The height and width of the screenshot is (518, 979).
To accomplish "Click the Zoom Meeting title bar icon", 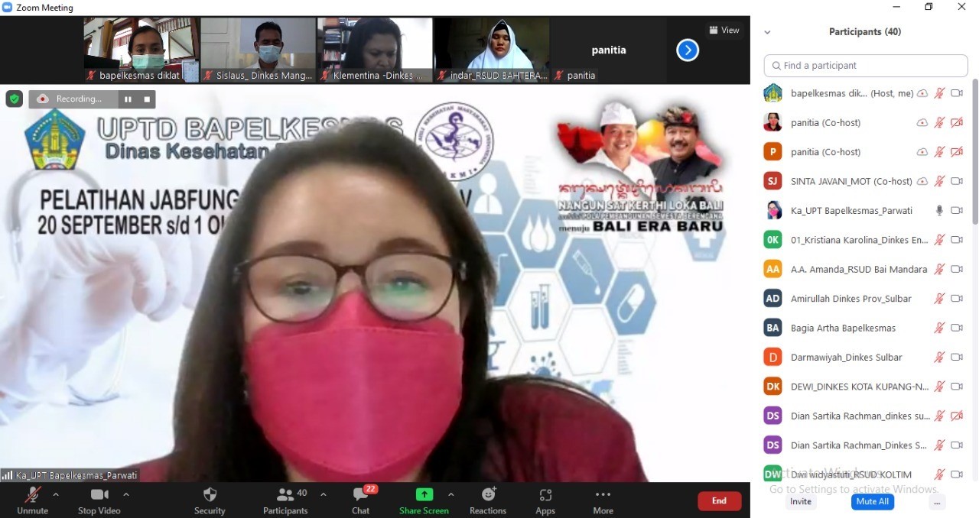I will [x=8, y=8].
